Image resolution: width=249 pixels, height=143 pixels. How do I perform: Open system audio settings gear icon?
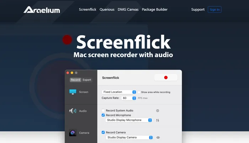[x=158, y=111]
